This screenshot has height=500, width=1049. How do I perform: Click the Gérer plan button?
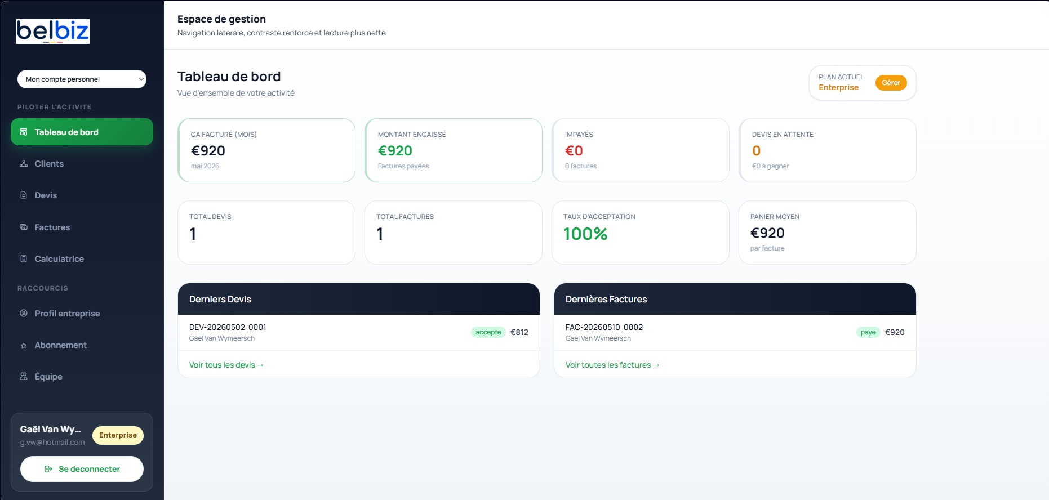pos(891,83)
